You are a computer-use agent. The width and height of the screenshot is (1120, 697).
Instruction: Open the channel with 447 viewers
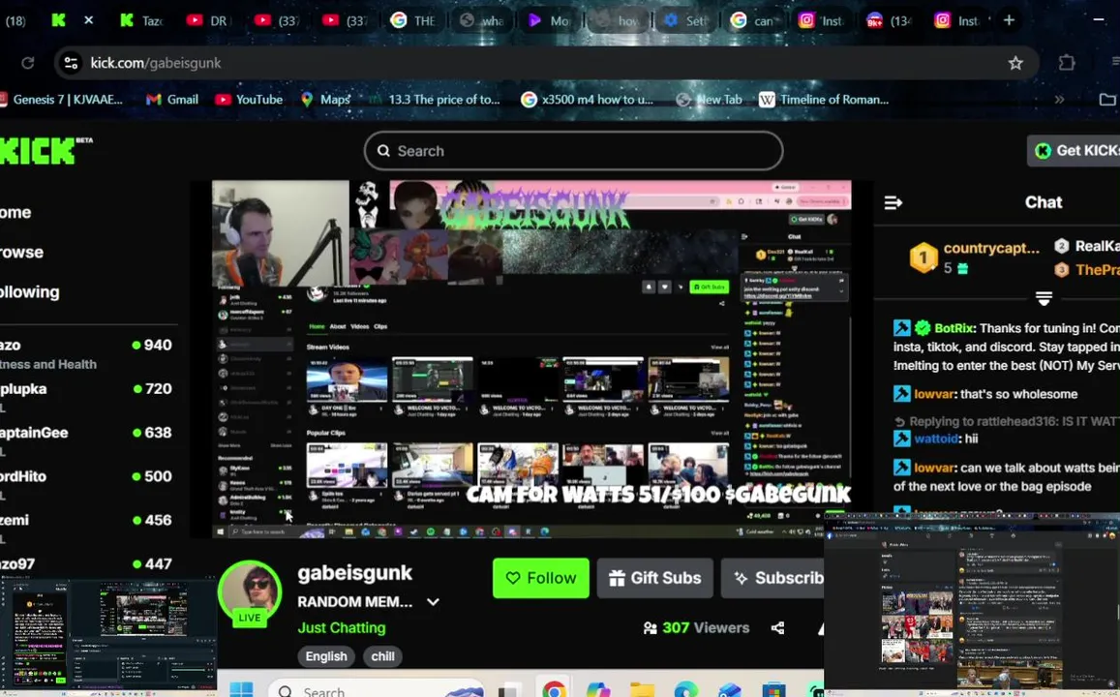point(86,564)
